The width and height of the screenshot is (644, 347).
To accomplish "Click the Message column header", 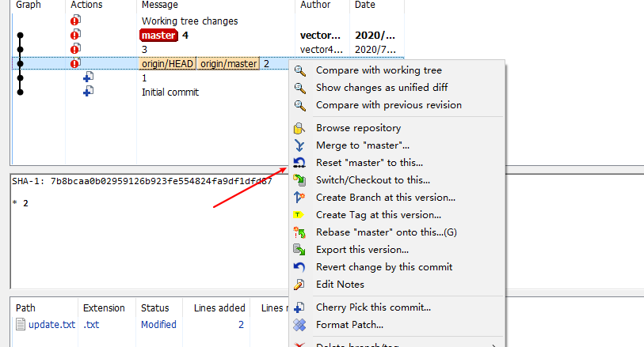I will click(160, 5).
